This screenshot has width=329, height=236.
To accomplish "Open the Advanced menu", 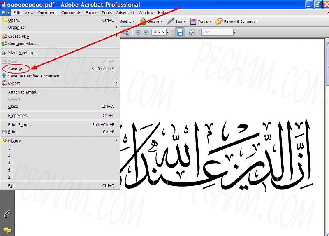I will (x=125, y=13).
